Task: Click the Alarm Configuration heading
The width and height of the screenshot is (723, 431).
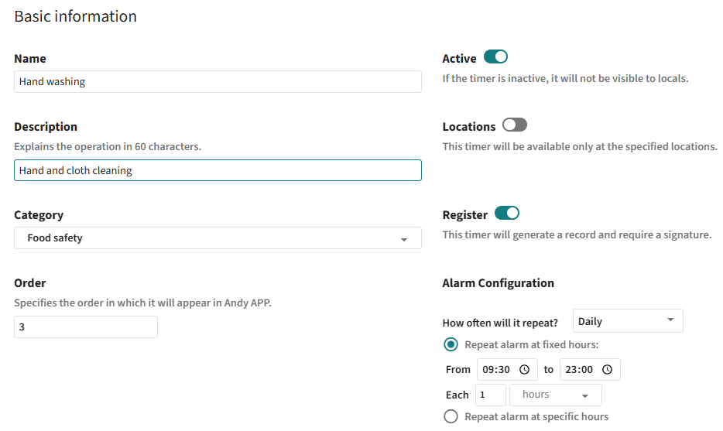Action: [498, 283]
